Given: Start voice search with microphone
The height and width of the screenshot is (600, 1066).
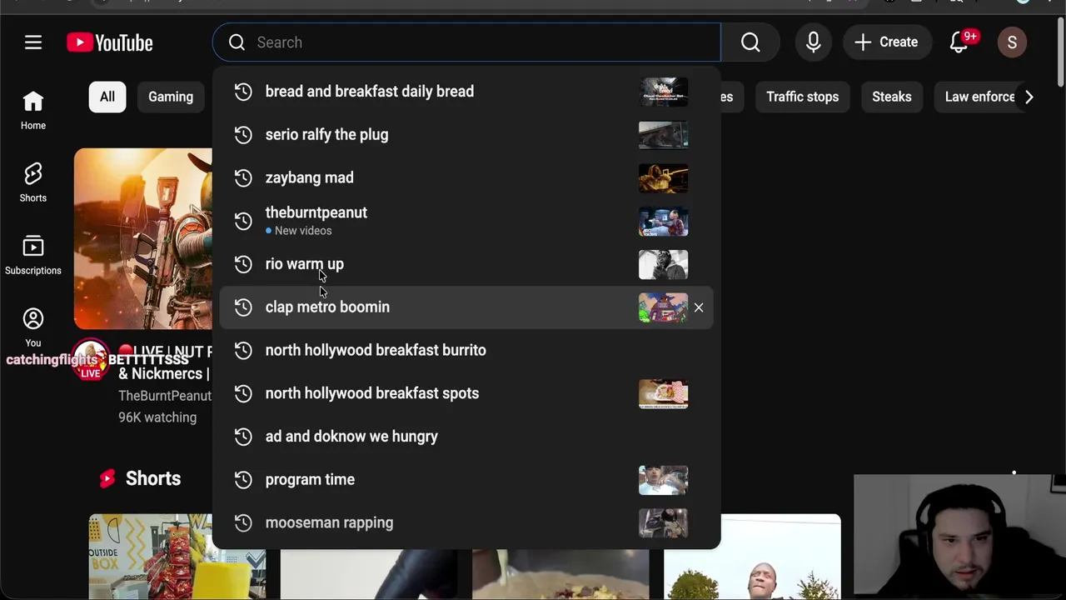Looking at the screenshot, I should (x=814, y=42).
